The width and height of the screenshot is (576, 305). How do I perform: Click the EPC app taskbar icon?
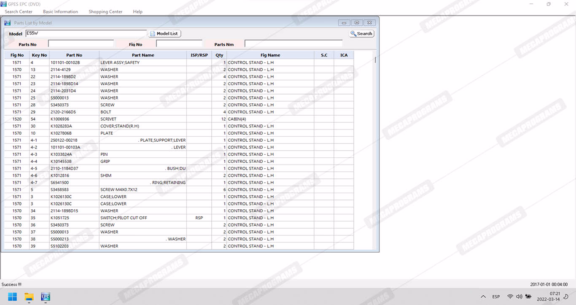point(45,297)
